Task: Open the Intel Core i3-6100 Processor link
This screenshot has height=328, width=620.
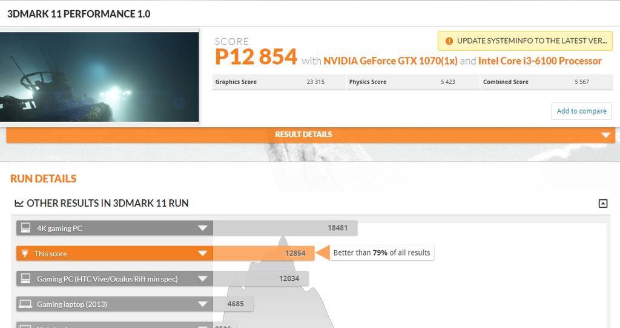Action: point(539,61)
